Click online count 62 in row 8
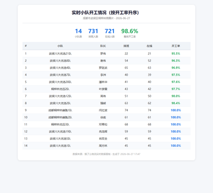Screen dimensions: 213x193 (x=150, y=103)
